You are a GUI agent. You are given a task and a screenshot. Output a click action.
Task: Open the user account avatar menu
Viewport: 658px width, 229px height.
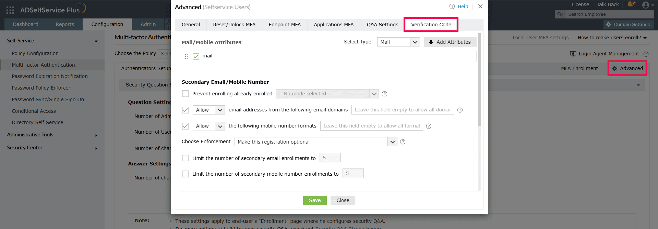[646, 5]
